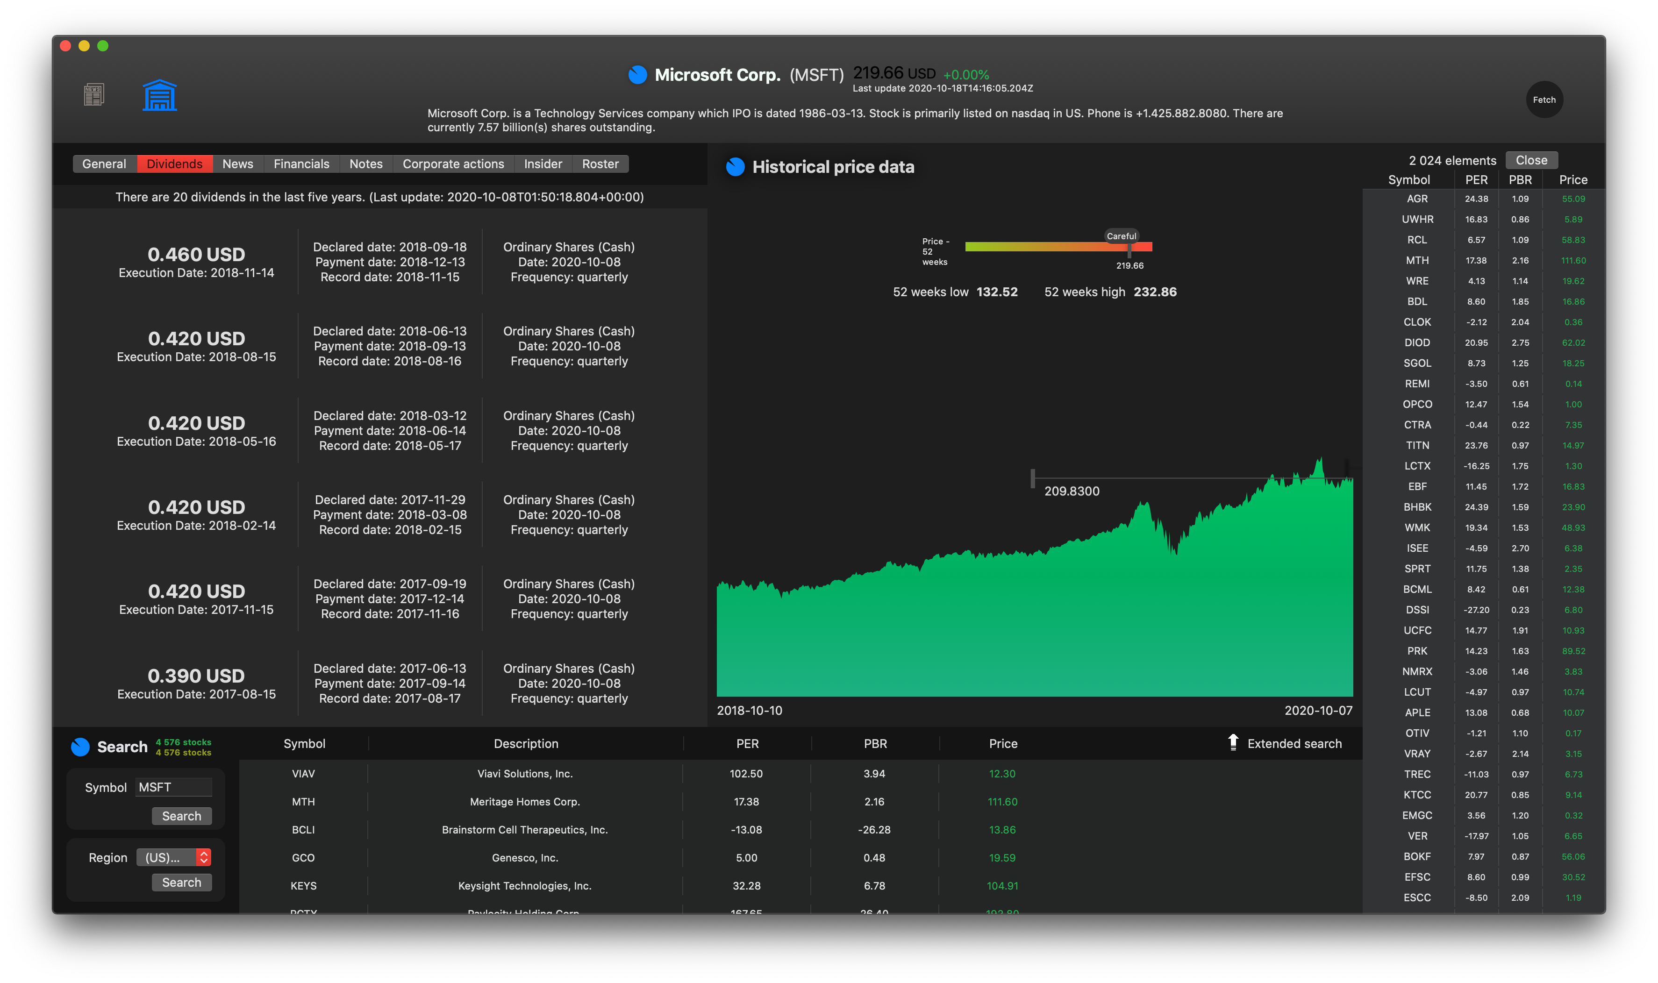Select UWHR in the sidebar stock list
Image resolution: width=1658 pixels, height=983 pixels.
click(x=1484, y=219)
